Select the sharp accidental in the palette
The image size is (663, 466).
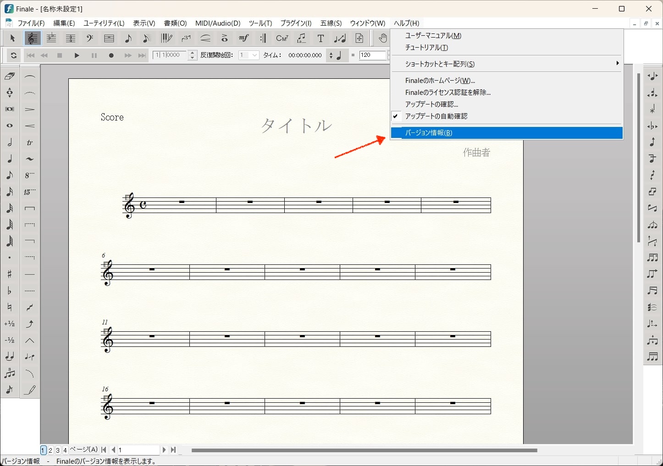[x=10, y=274]
